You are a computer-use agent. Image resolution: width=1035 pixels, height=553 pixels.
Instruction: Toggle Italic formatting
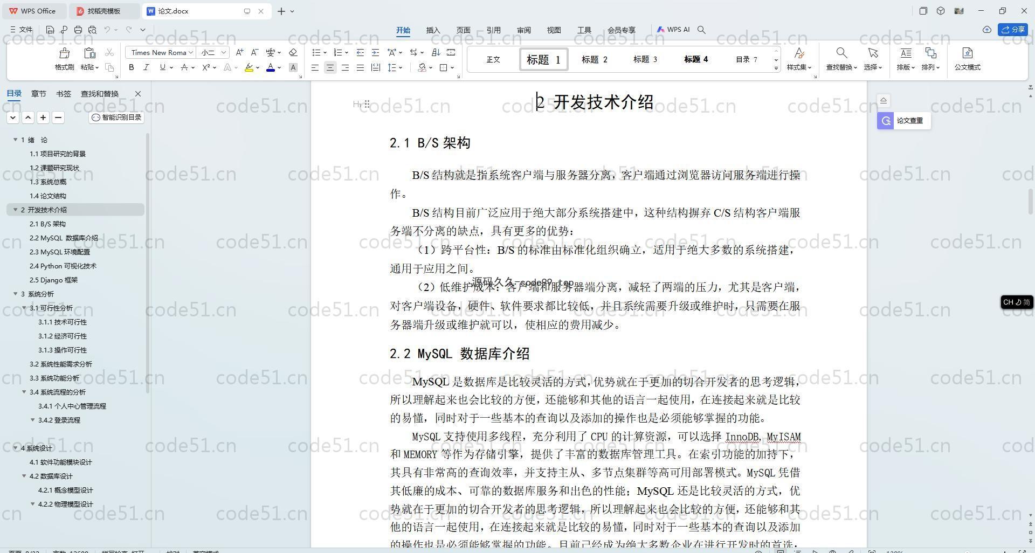[x=146, y=67]
